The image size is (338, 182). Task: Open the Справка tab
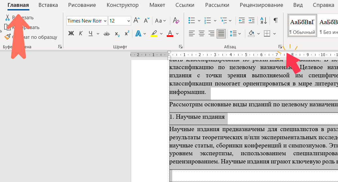(x=323, y=5)
